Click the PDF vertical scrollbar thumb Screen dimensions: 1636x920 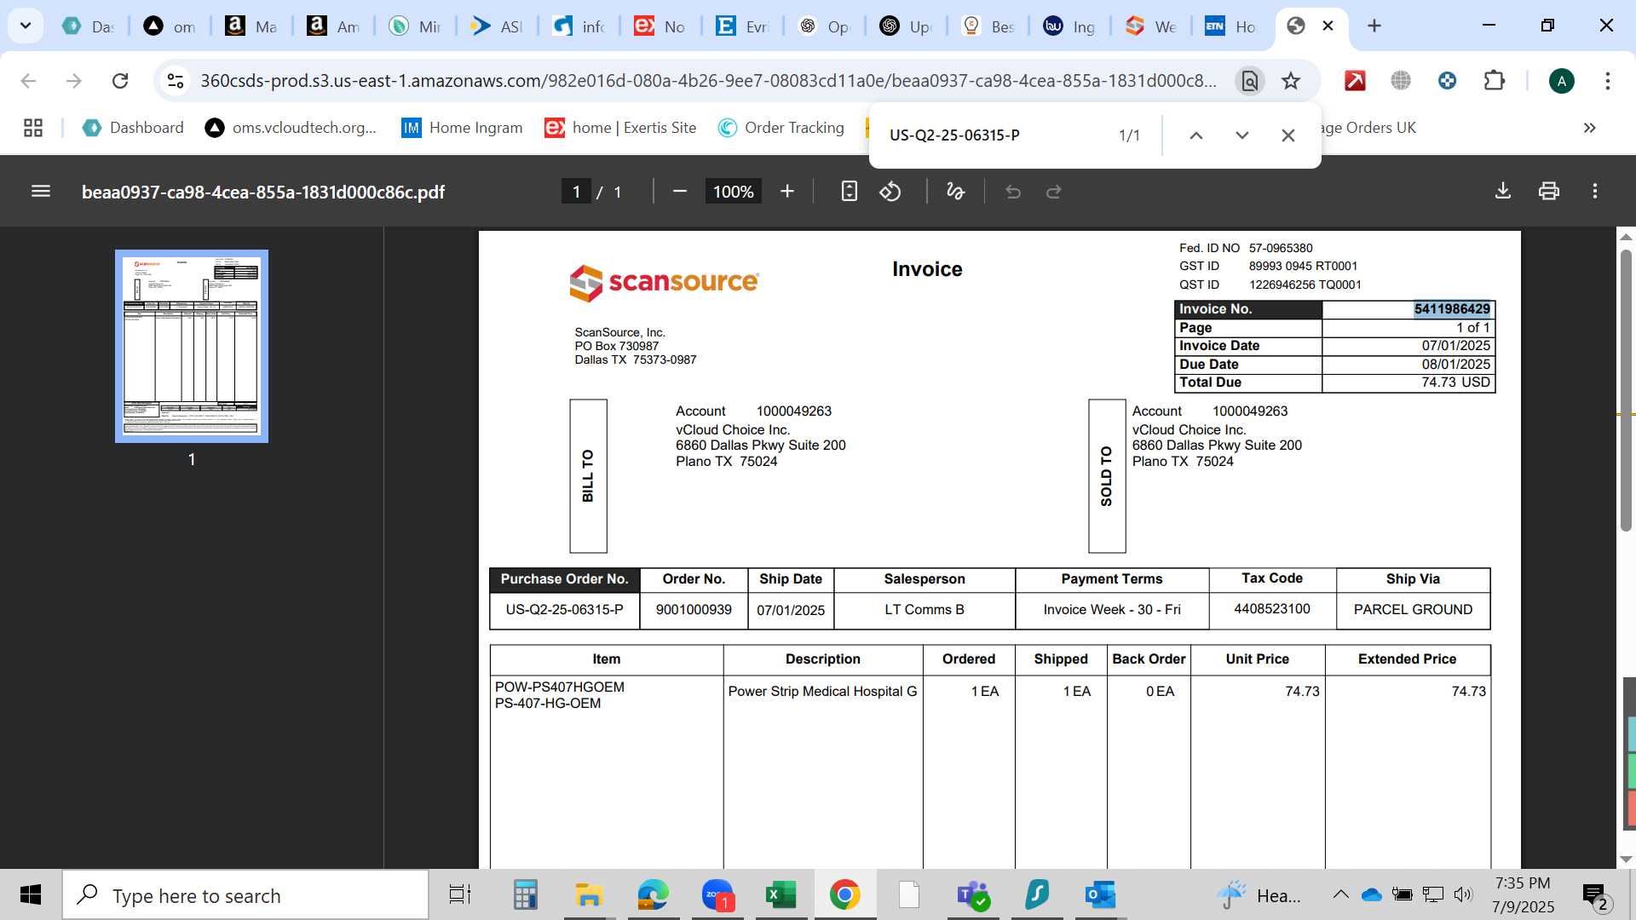click(x=1626, y=390)
